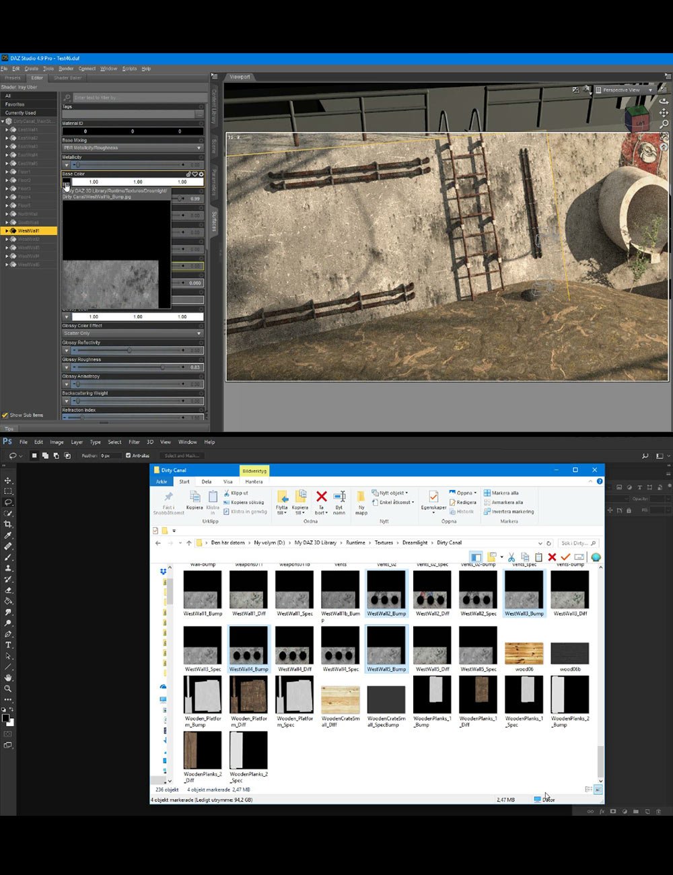Select the Dodge tool in Photoshop
This screenshot has height=875, width=673.
(8, 623)
